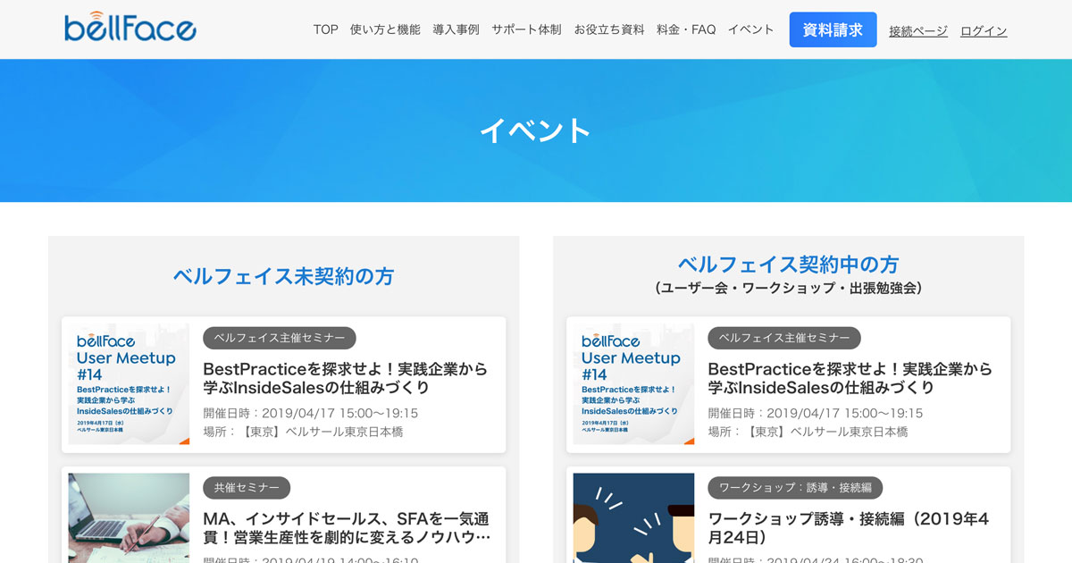
Task: Click the イベント page banner title
Action: click(x=536, y=130)
